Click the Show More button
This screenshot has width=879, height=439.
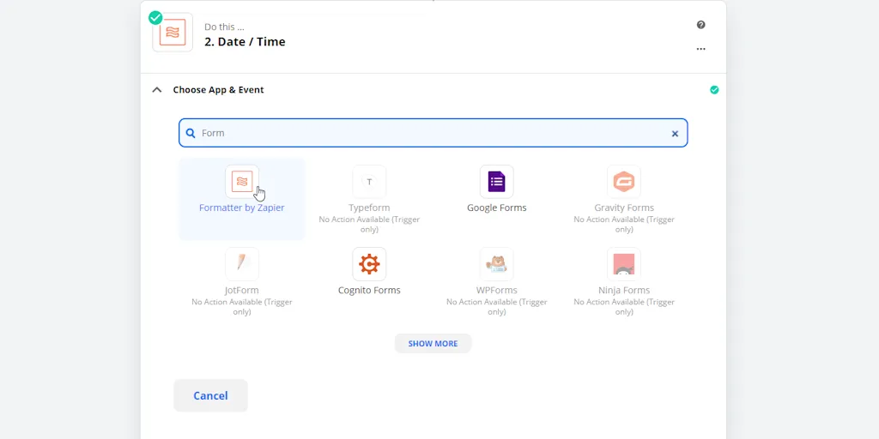point(433,343)
